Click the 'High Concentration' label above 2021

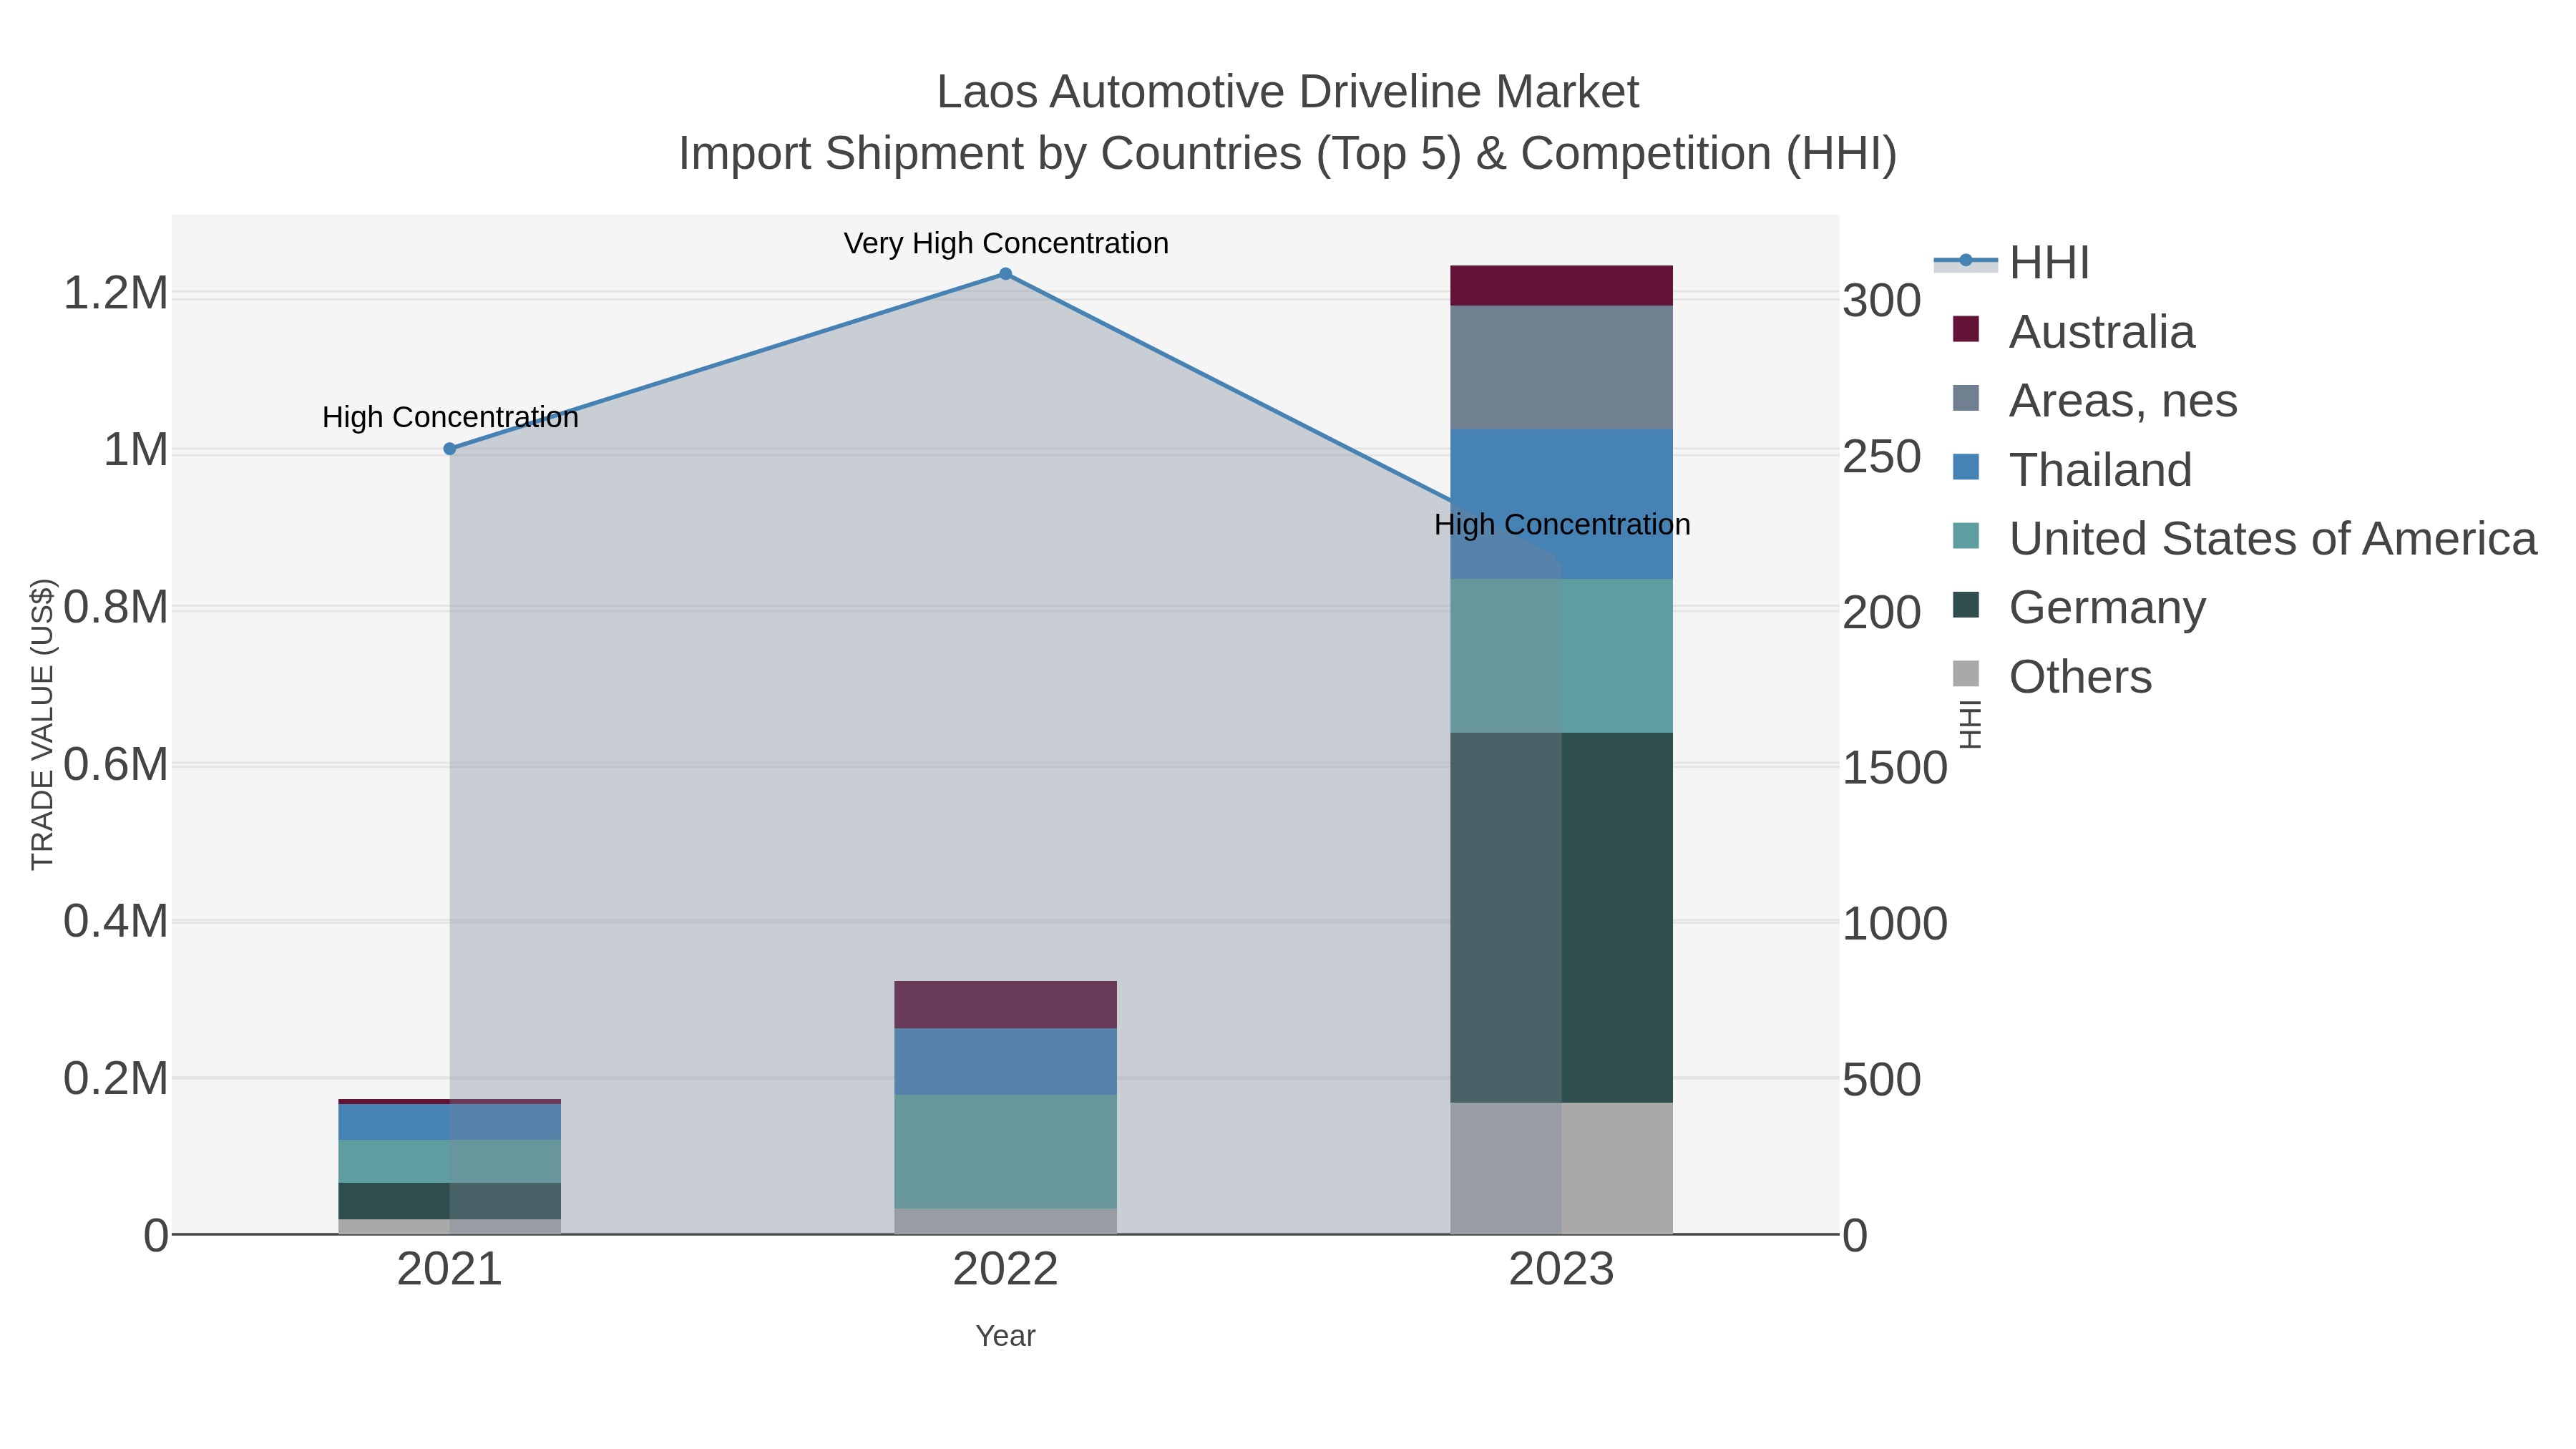450,417
